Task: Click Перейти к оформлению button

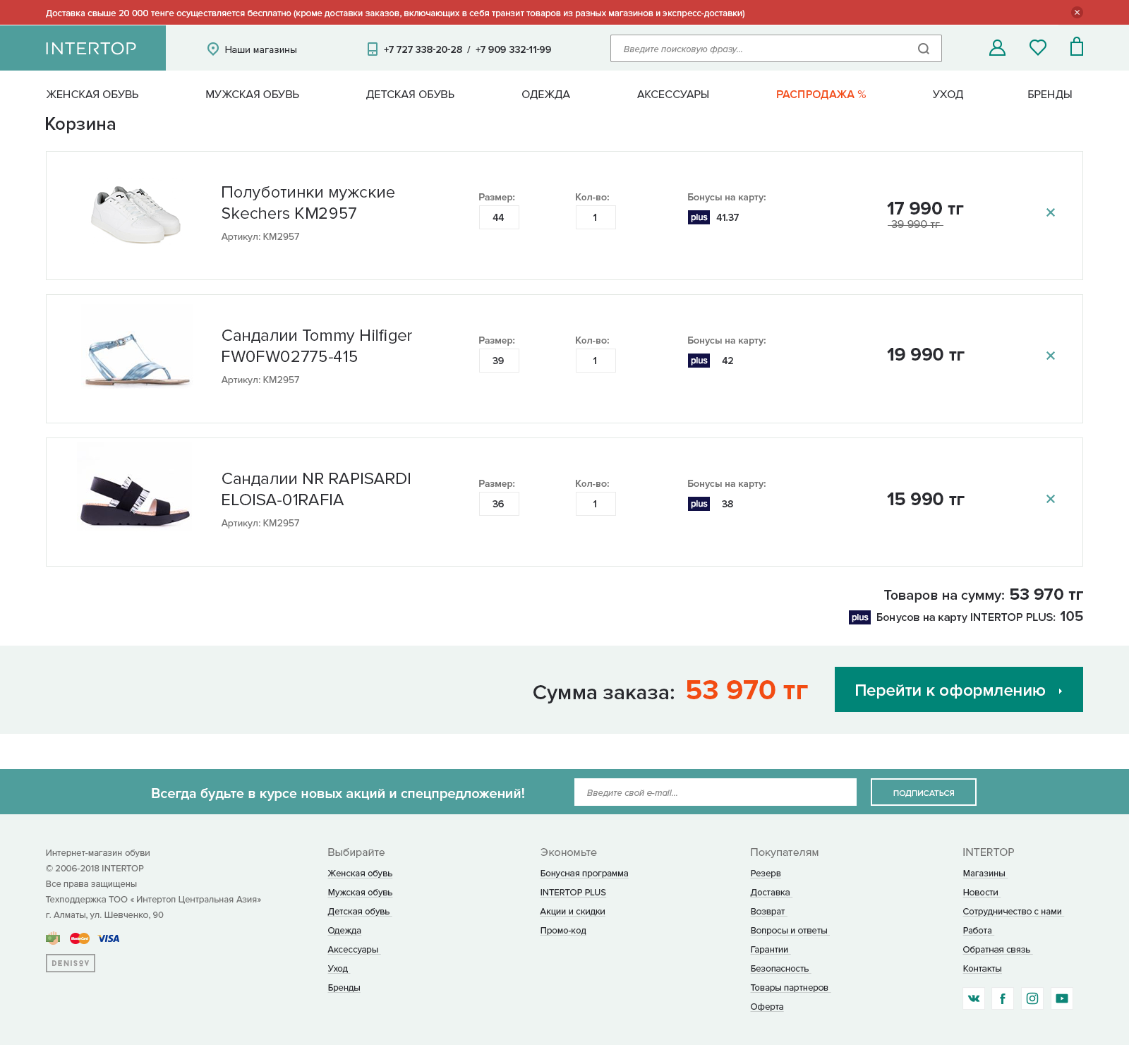Action: pos(959,689)
